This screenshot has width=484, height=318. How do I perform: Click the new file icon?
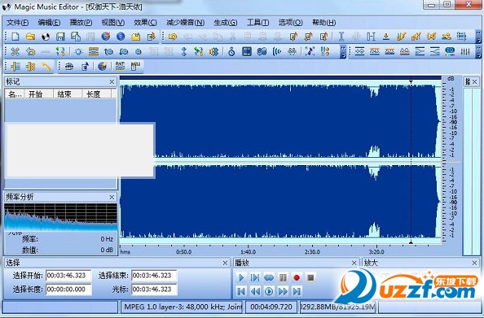tap(15, 37)
